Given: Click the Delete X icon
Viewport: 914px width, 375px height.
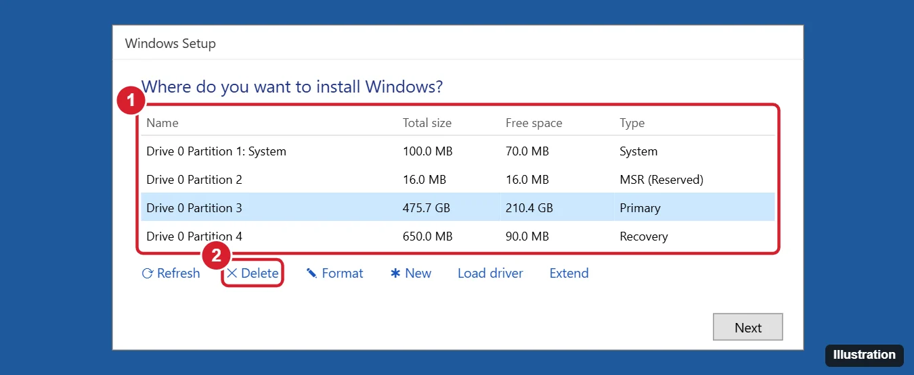Looking at the screenshot, I should [232, 273].
